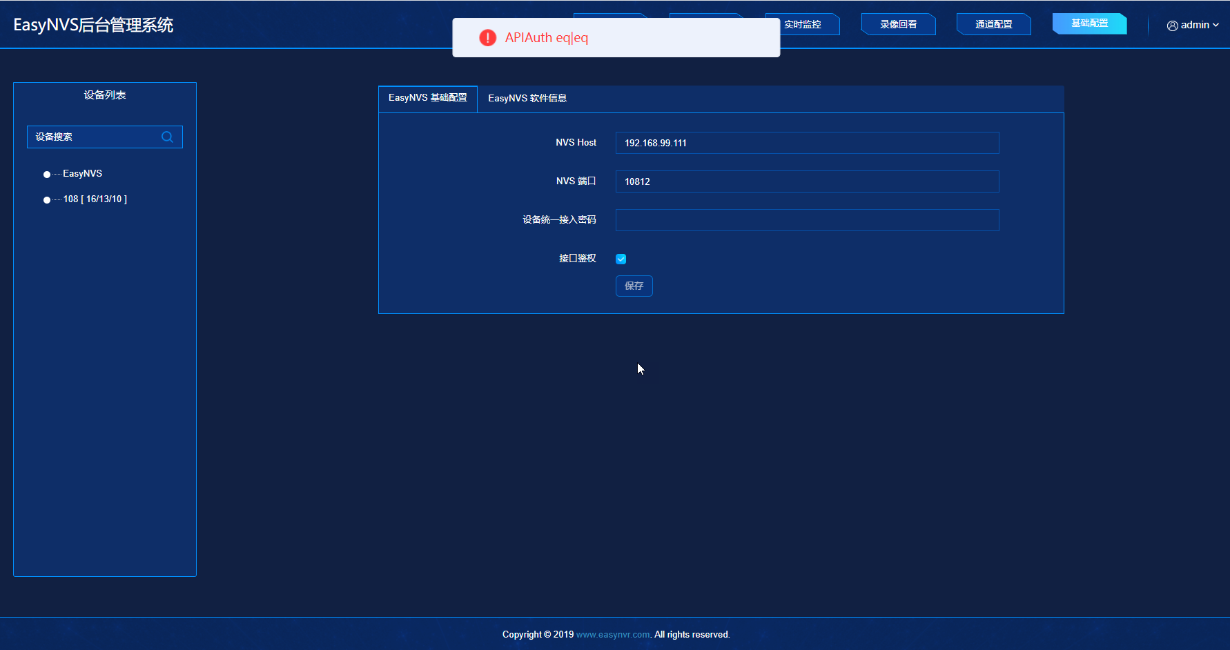Open the 实时监控 nav tab
Image resolution: width=1230 pixels, height=650 pixels.
tap(803, 24)
